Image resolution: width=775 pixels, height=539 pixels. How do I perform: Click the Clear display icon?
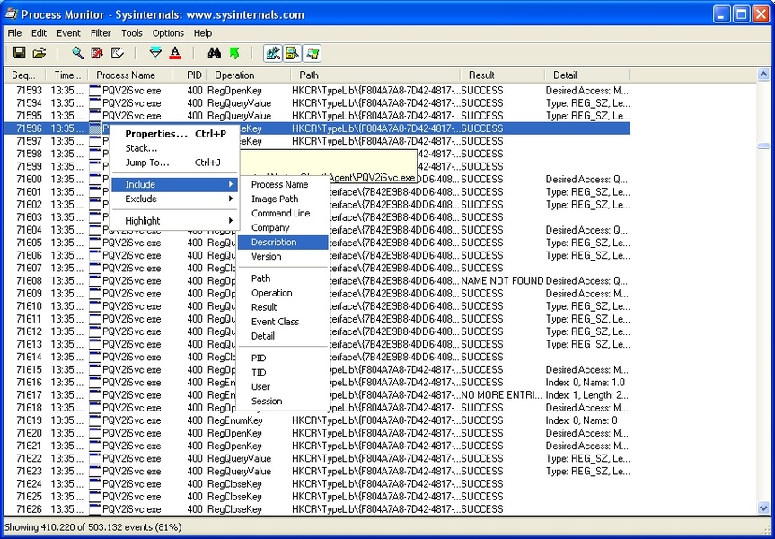[x=117, y=53]
